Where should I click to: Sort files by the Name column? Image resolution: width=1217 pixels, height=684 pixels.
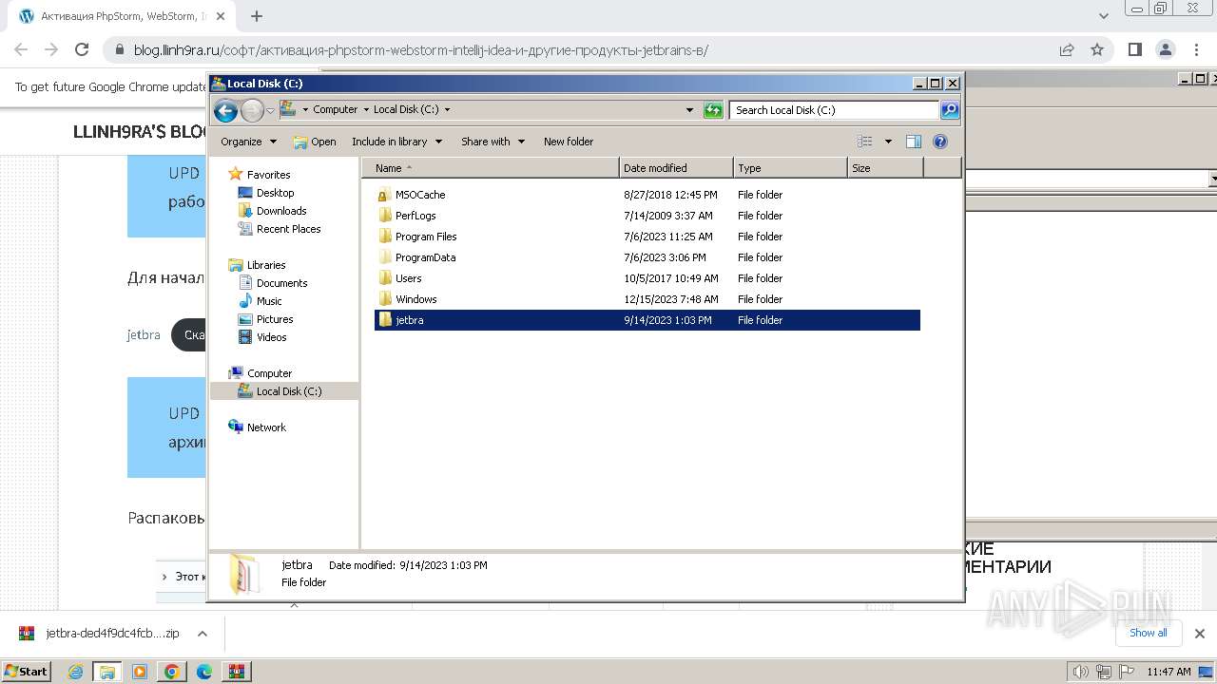pyautogui.click(x=491, y=168)
